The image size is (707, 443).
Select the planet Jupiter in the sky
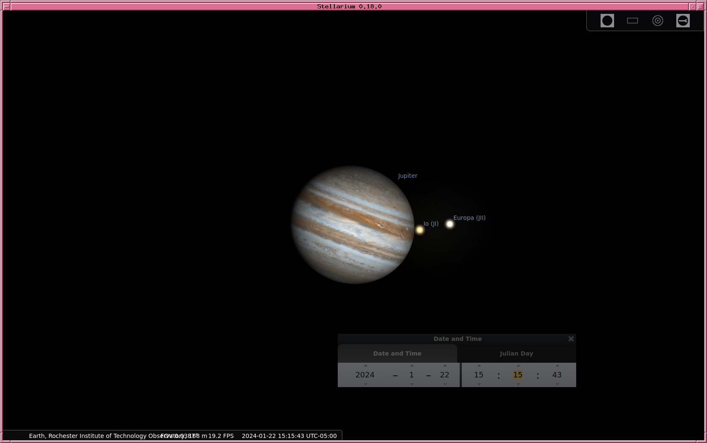[352, 225]
